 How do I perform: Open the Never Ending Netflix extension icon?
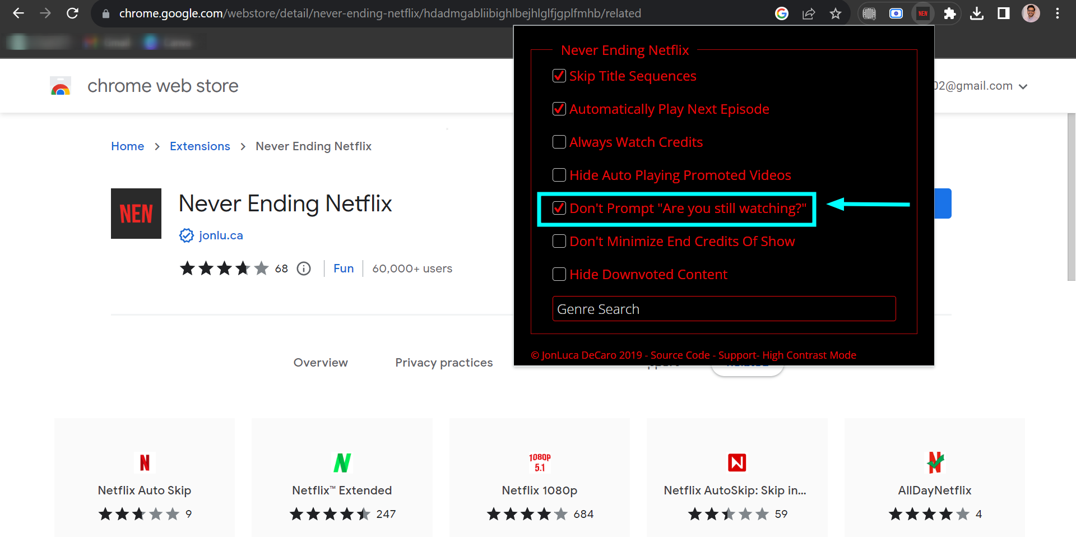[x=923, y=13]
